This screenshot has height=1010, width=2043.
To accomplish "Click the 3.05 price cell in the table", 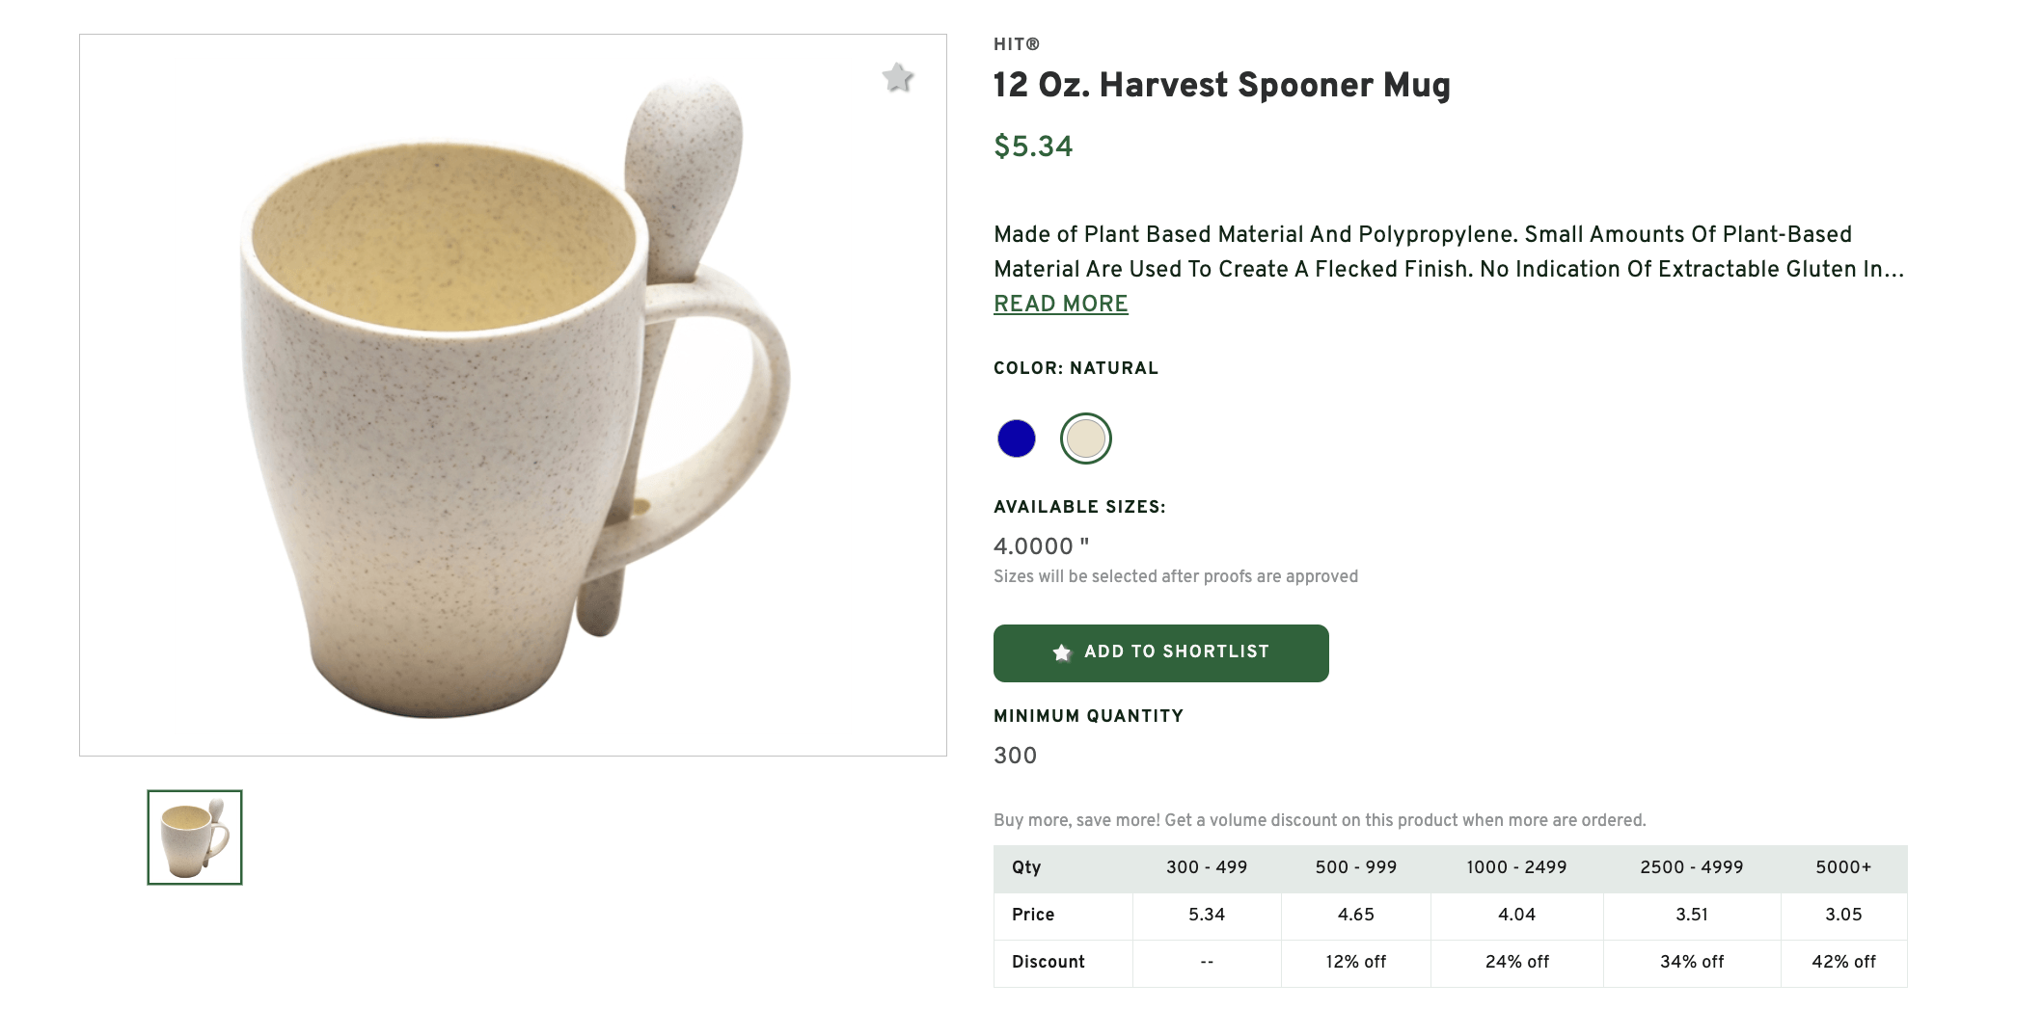I will (1843, 915).
